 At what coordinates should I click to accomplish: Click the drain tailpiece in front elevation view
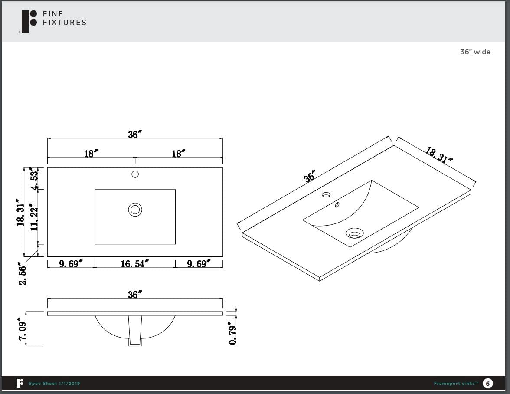135,331
